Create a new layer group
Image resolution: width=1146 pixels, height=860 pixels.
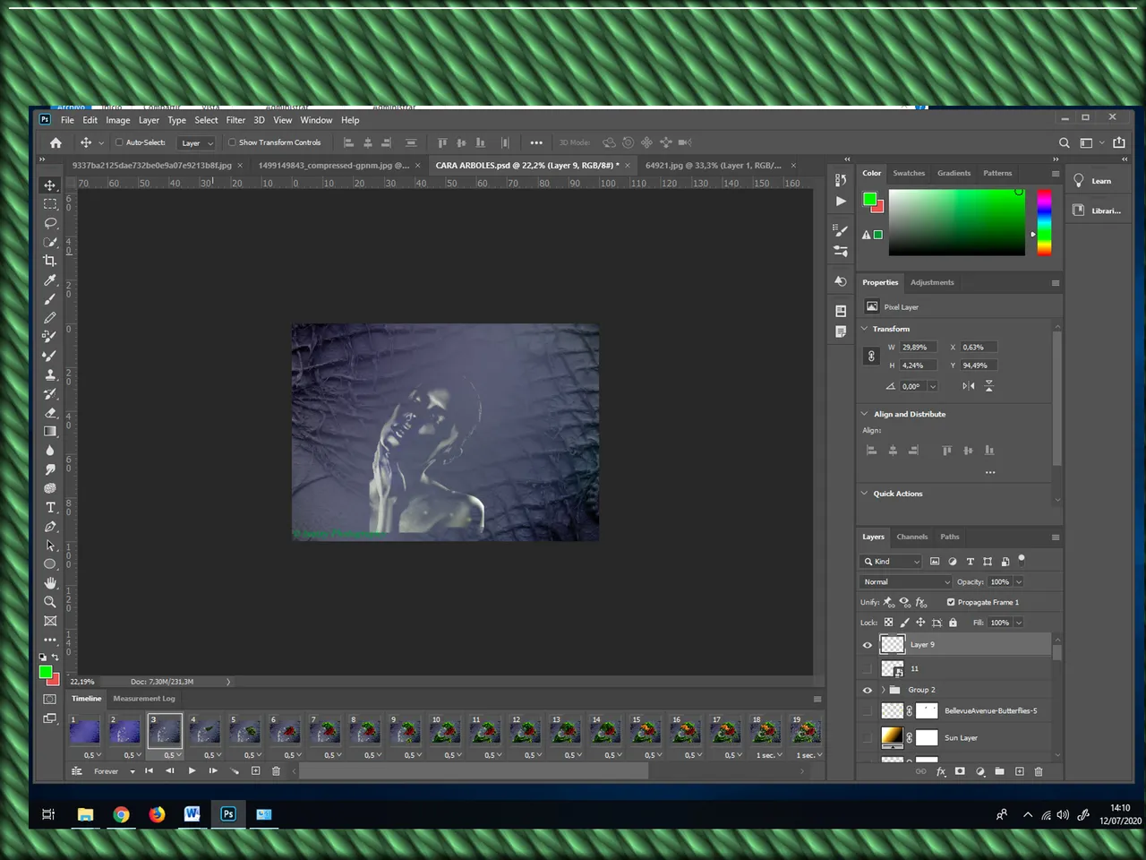tap(999, 771)
